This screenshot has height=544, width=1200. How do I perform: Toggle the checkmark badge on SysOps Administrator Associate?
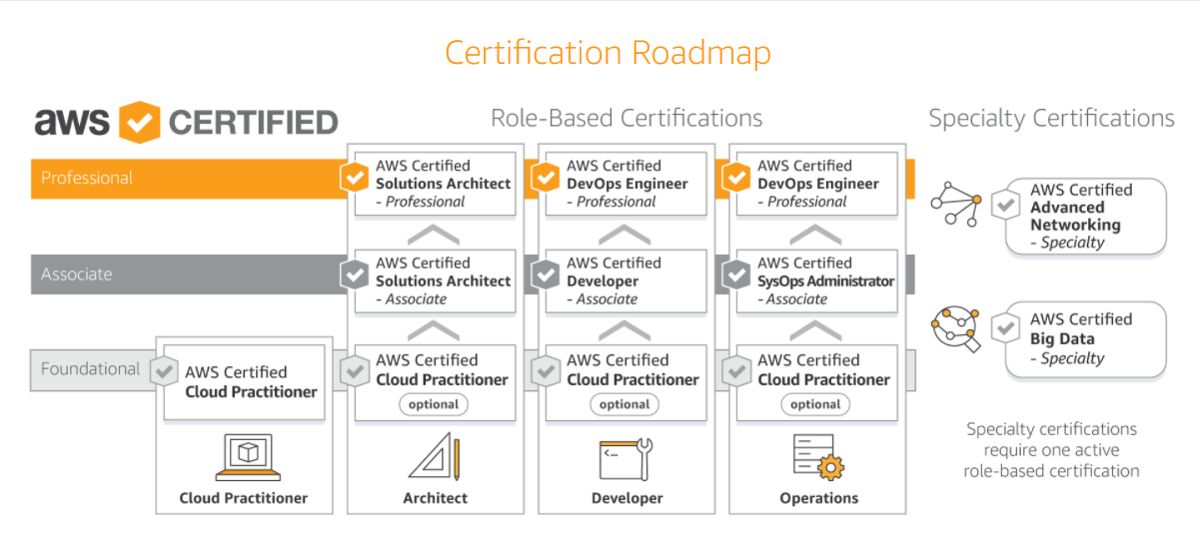tap(736, 275)
